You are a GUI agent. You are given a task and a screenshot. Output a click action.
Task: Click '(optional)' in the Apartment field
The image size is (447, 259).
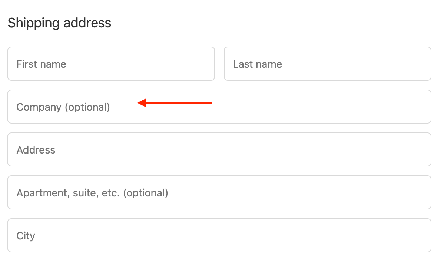coord(145,193)
